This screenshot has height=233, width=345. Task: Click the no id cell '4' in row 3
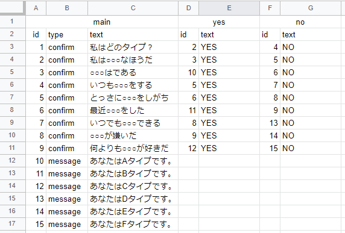coord(270,47)
